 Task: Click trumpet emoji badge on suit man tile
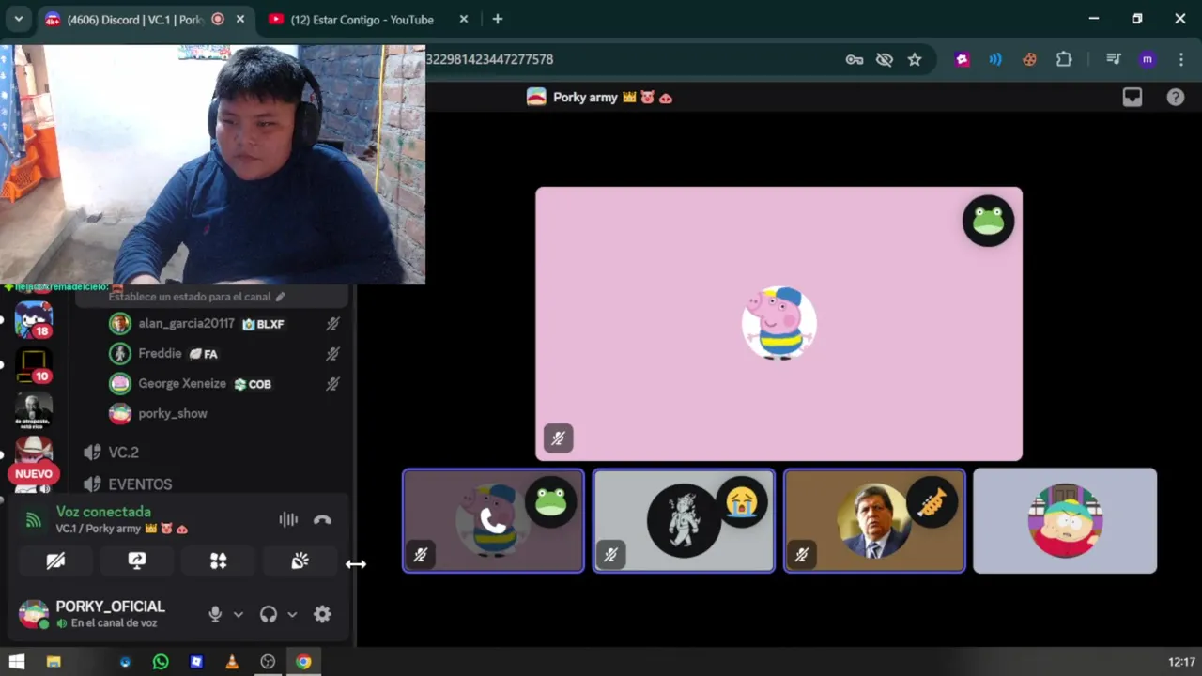click(x=932, y=502)
